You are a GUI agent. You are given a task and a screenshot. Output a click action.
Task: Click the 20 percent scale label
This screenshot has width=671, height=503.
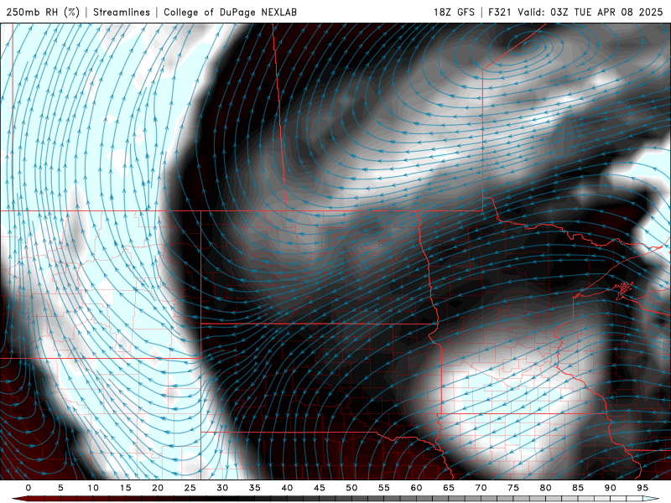[x=158, y=488]
